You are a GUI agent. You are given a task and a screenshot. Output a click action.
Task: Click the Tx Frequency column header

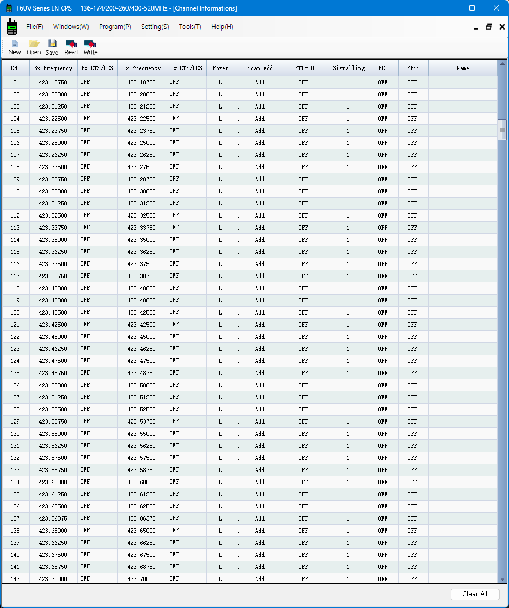[x=142, y=68]
